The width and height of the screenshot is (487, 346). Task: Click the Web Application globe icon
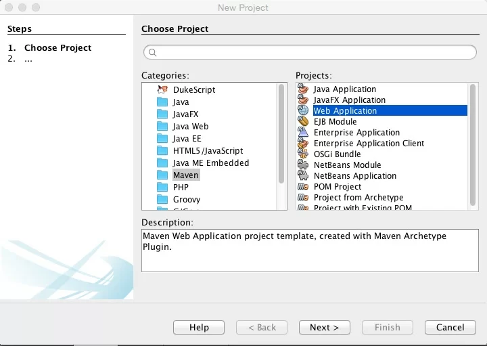pyautogui.click(x=303, y=110)
